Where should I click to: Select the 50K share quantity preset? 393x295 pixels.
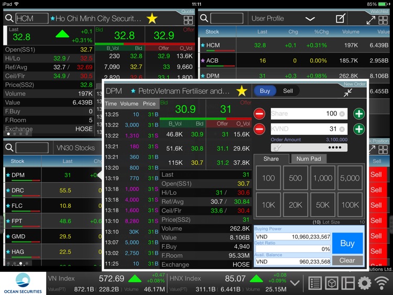tap(323, 205)
